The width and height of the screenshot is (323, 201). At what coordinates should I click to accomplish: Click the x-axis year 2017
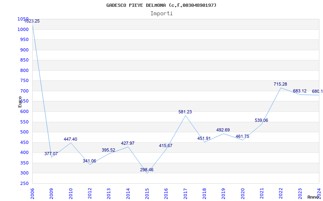click(185, 193)
